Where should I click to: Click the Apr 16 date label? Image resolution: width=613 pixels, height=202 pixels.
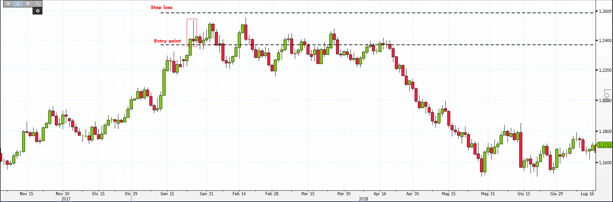click(380, 194)
